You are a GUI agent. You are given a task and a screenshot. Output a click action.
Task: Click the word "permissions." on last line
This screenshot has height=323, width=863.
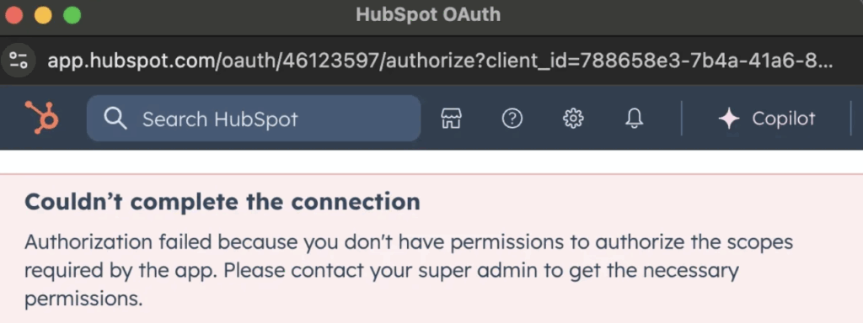click(83, 299)
